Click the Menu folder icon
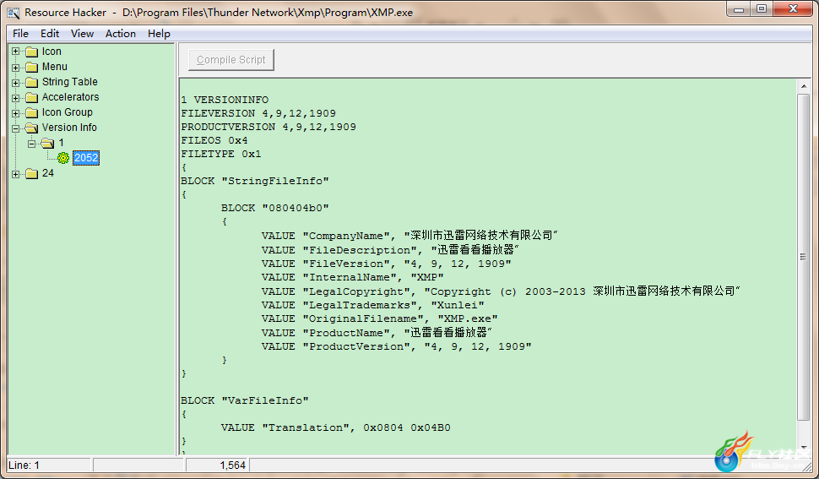The image size is (819, 479). tap(32, 67)
